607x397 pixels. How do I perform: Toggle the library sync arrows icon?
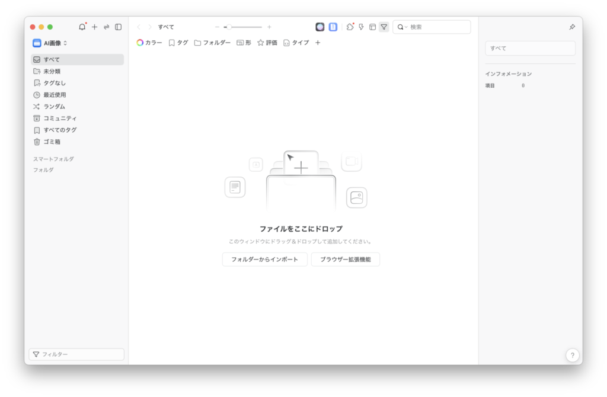click(107, 27)
